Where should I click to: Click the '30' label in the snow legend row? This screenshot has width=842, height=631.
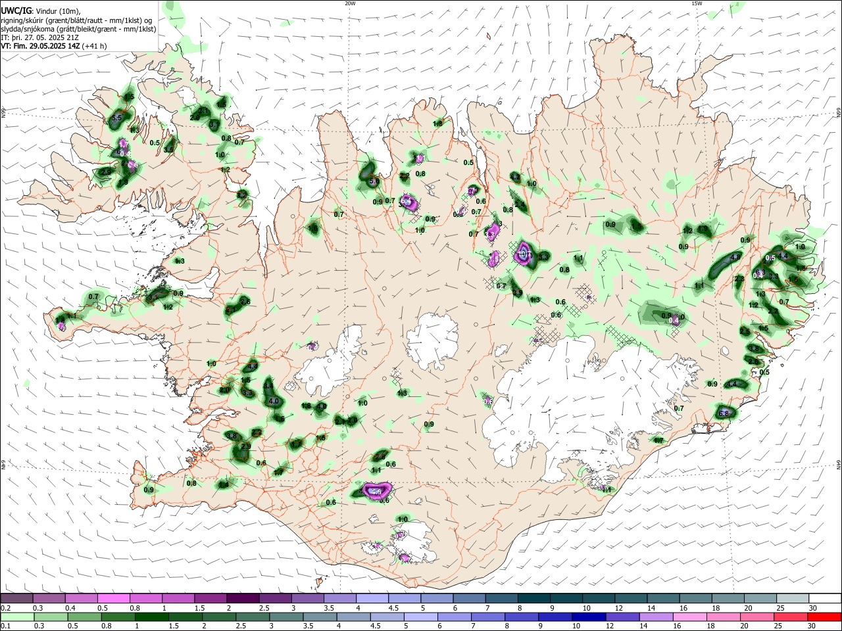click(813, 608)
